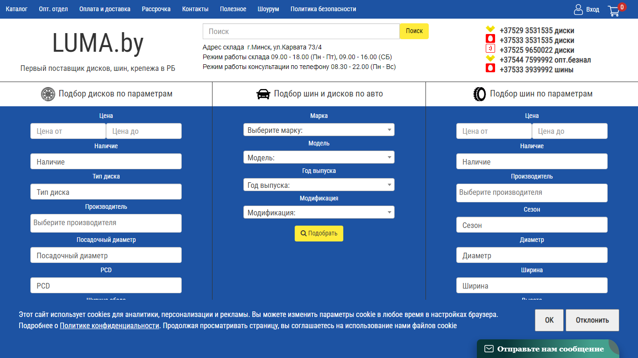Click the red operator icon beside +37533 3939992 шины
Screen dimensions: 638x358
[490, 68]
